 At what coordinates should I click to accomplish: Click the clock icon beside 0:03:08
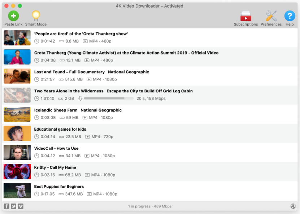[x=36, y=118]
